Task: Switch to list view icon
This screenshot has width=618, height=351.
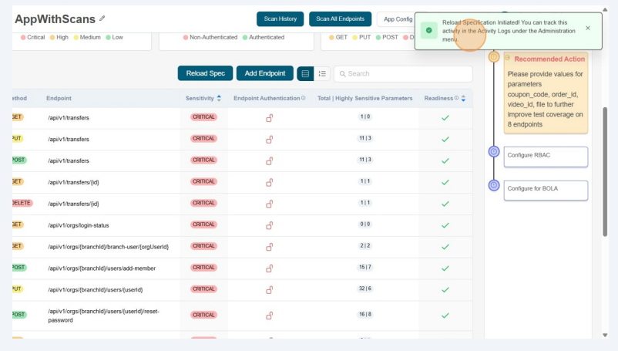Action: [322, 74]
